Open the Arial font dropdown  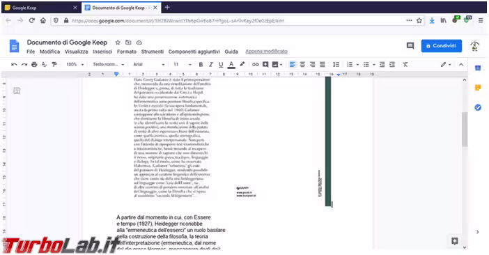pos(149,65)
